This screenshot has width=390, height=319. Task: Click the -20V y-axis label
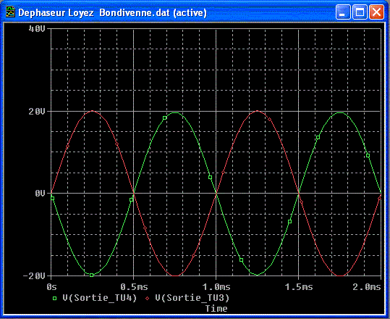click(34, 276)
